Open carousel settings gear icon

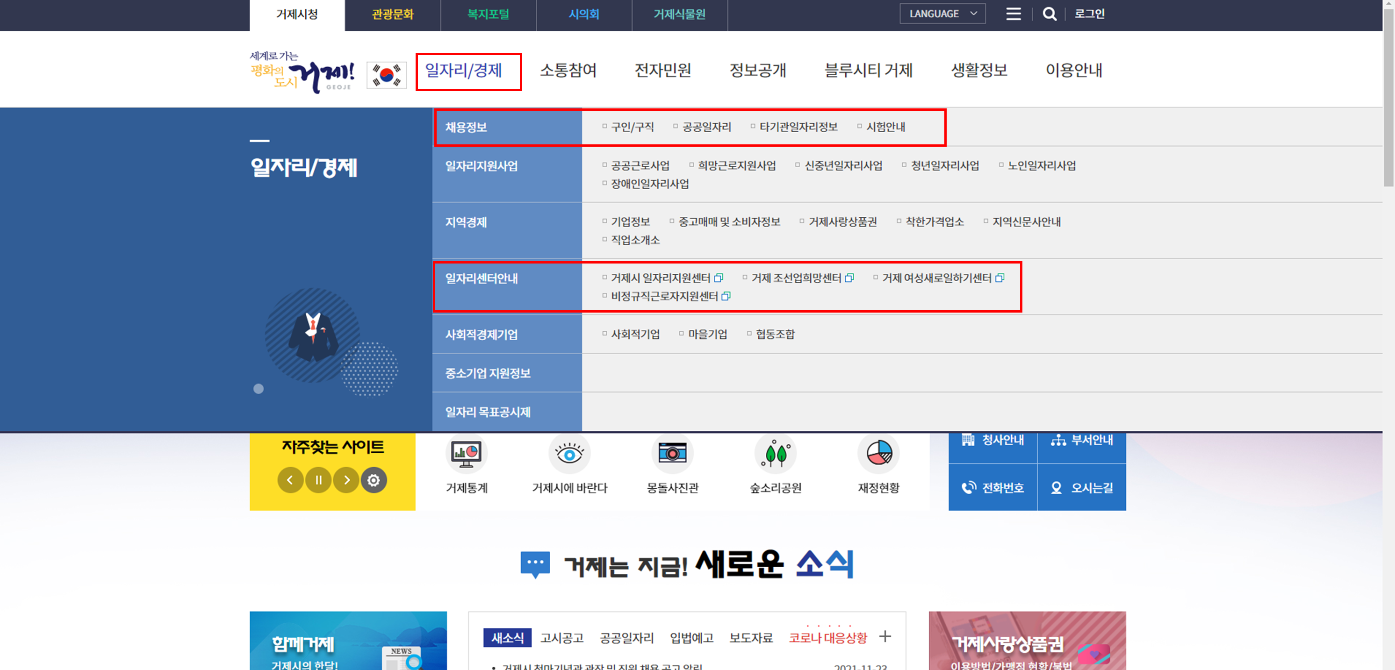[374, 480]
